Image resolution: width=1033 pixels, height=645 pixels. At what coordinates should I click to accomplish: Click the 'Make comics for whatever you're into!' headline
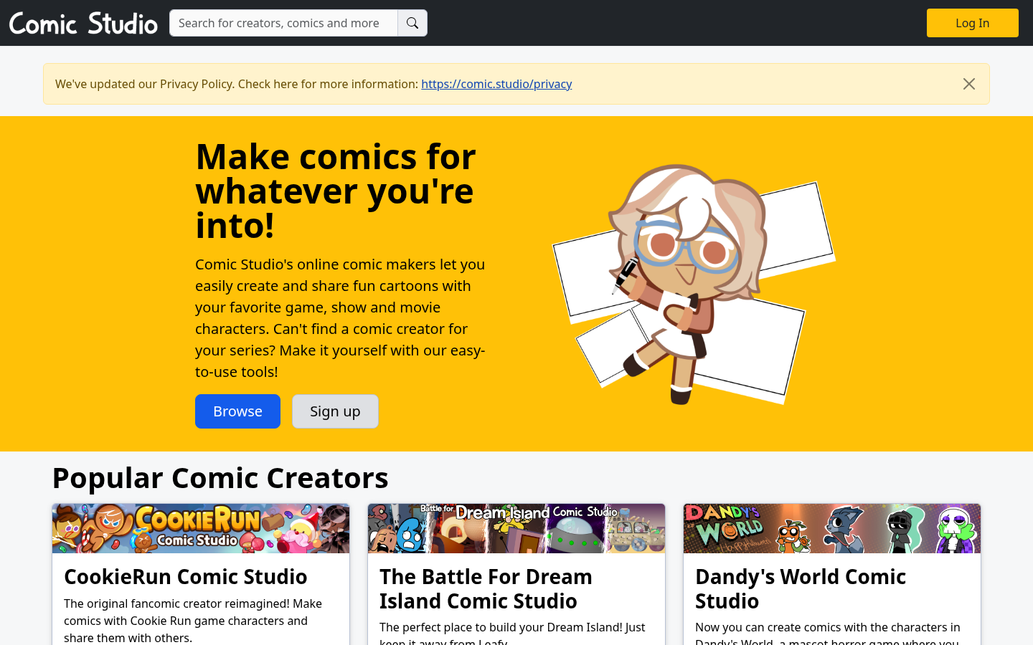[x=336, y=191]
